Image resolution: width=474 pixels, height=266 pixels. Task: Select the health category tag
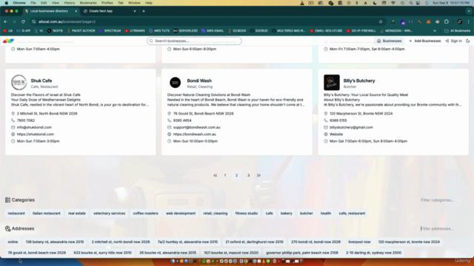click(x=326, y=214)
